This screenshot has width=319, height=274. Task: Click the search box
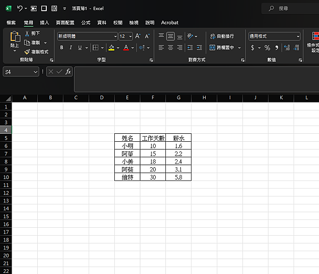click(x=290, y=8)
